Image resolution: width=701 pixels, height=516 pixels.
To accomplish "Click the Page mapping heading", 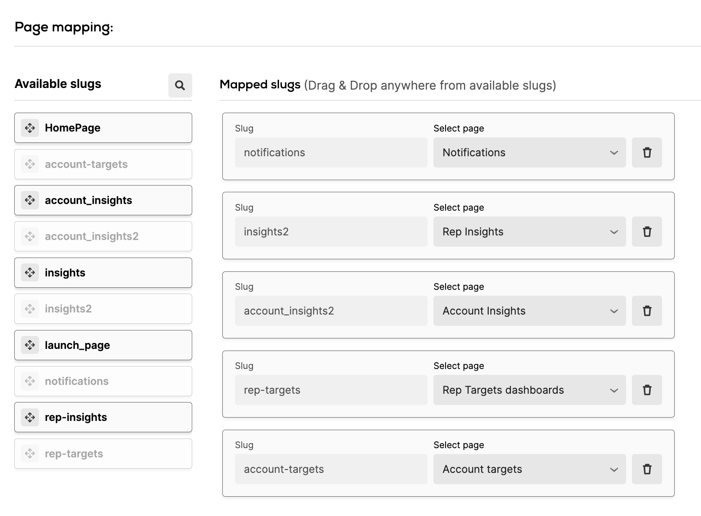I will click(64, 27).
